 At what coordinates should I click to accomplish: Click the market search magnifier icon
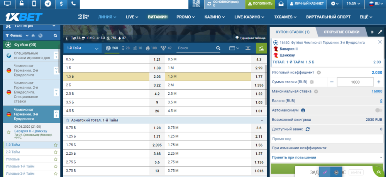(x=218, y=48)
